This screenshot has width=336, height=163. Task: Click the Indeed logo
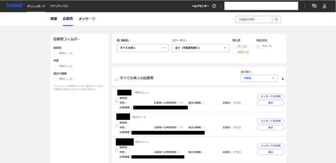tap(14, 5)
